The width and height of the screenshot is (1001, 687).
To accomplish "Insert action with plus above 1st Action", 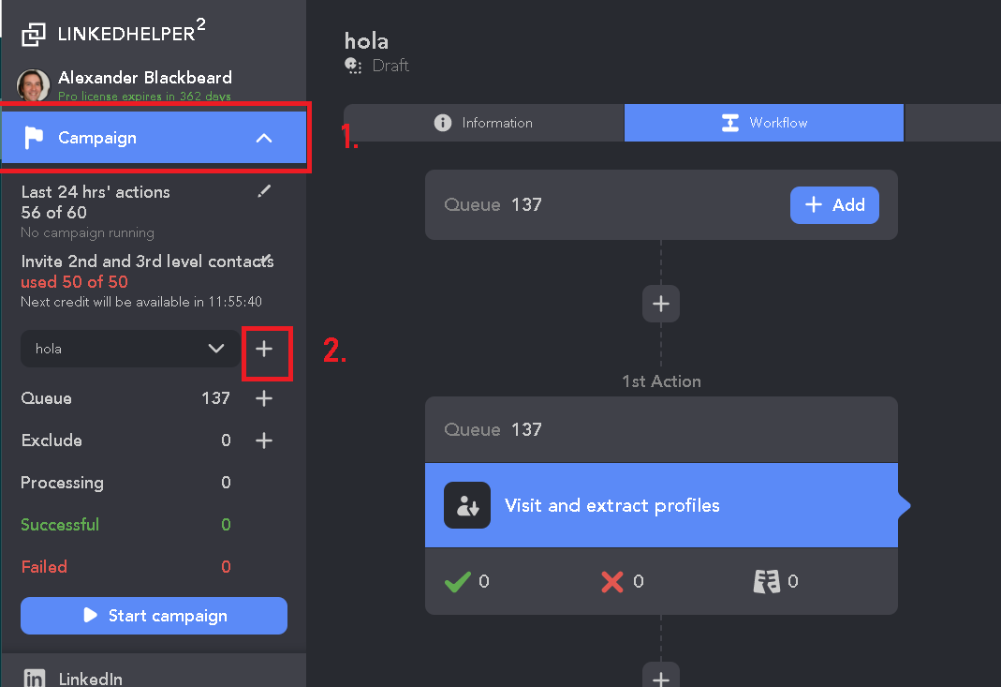I will [661, 304].
